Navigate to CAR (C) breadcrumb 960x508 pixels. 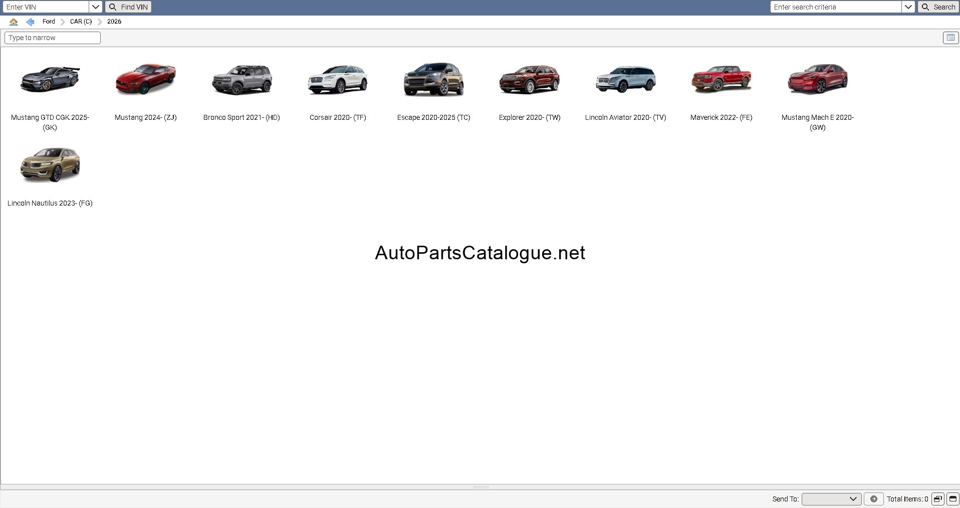(x=81, y=22)
